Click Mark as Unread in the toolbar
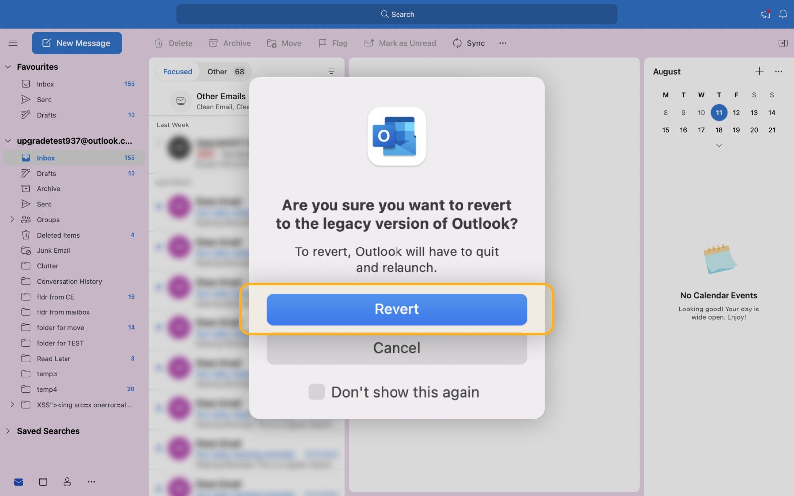Viewport: 794px width, 496px height. click(400, 43)
